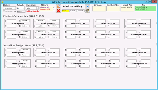The height and width of the screenshot is (97, 158).
Task: Select the Manual mode toggle
Action: tap(81, 11)
